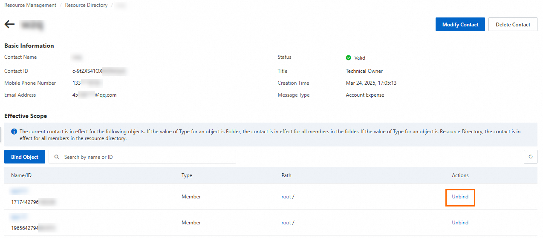Open root path for member 1717442796
The width and height of the screenshot is (543, 238).
click(286, 197)
